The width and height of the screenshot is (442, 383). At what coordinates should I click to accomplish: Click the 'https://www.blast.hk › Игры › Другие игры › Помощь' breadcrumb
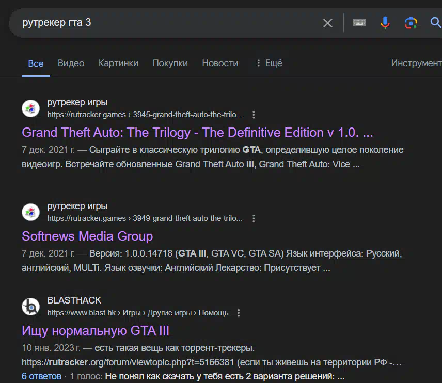137,313
